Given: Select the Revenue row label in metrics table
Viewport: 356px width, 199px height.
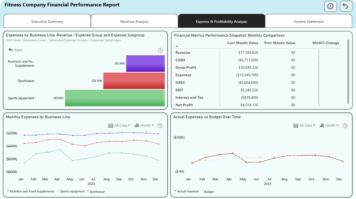Looking at the screenshot, I should [x=183, y=53].
